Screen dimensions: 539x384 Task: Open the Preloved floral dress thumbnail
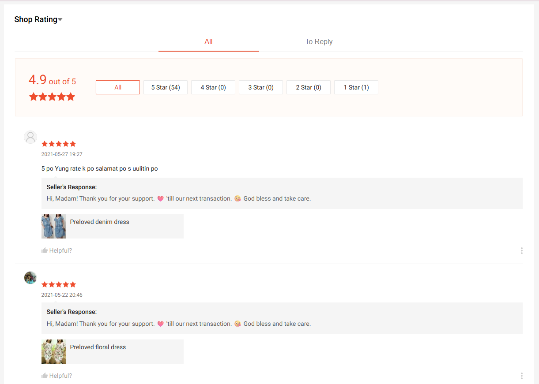[x=53, y=352]
